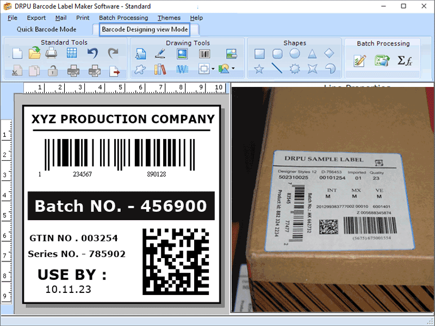Image resolution: width=435 pixels, height=326 pixels.
Task: Click the Undo arrow in Standard Tools
Action: [x=92, y=52]
